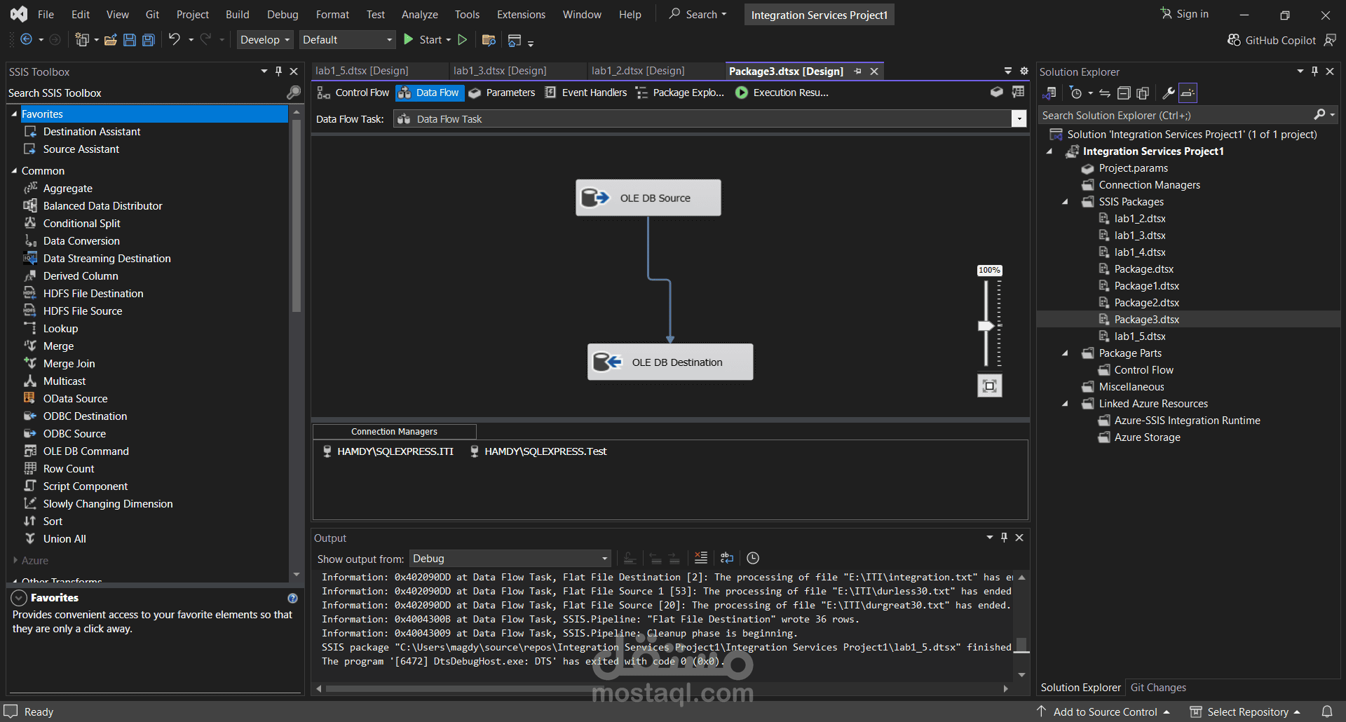Show output timestamps using the clock icon
This screenshot has height=722, width=1346.
point(753,558)
